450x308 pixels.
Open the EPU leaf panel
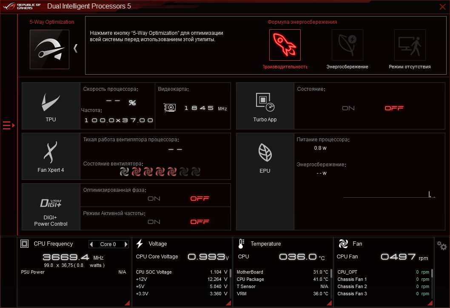pos(265,182)
